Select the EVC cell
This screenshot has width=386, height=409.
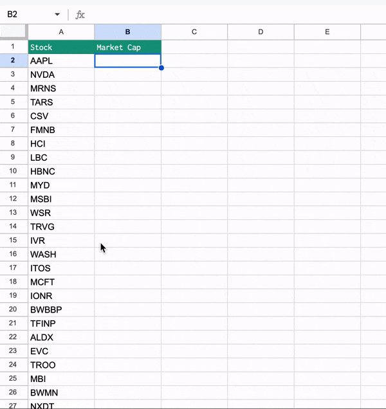[61, 351]
